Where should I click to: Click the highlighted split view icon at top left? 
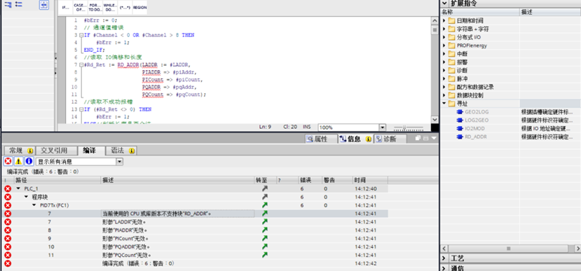coord(43,5)
